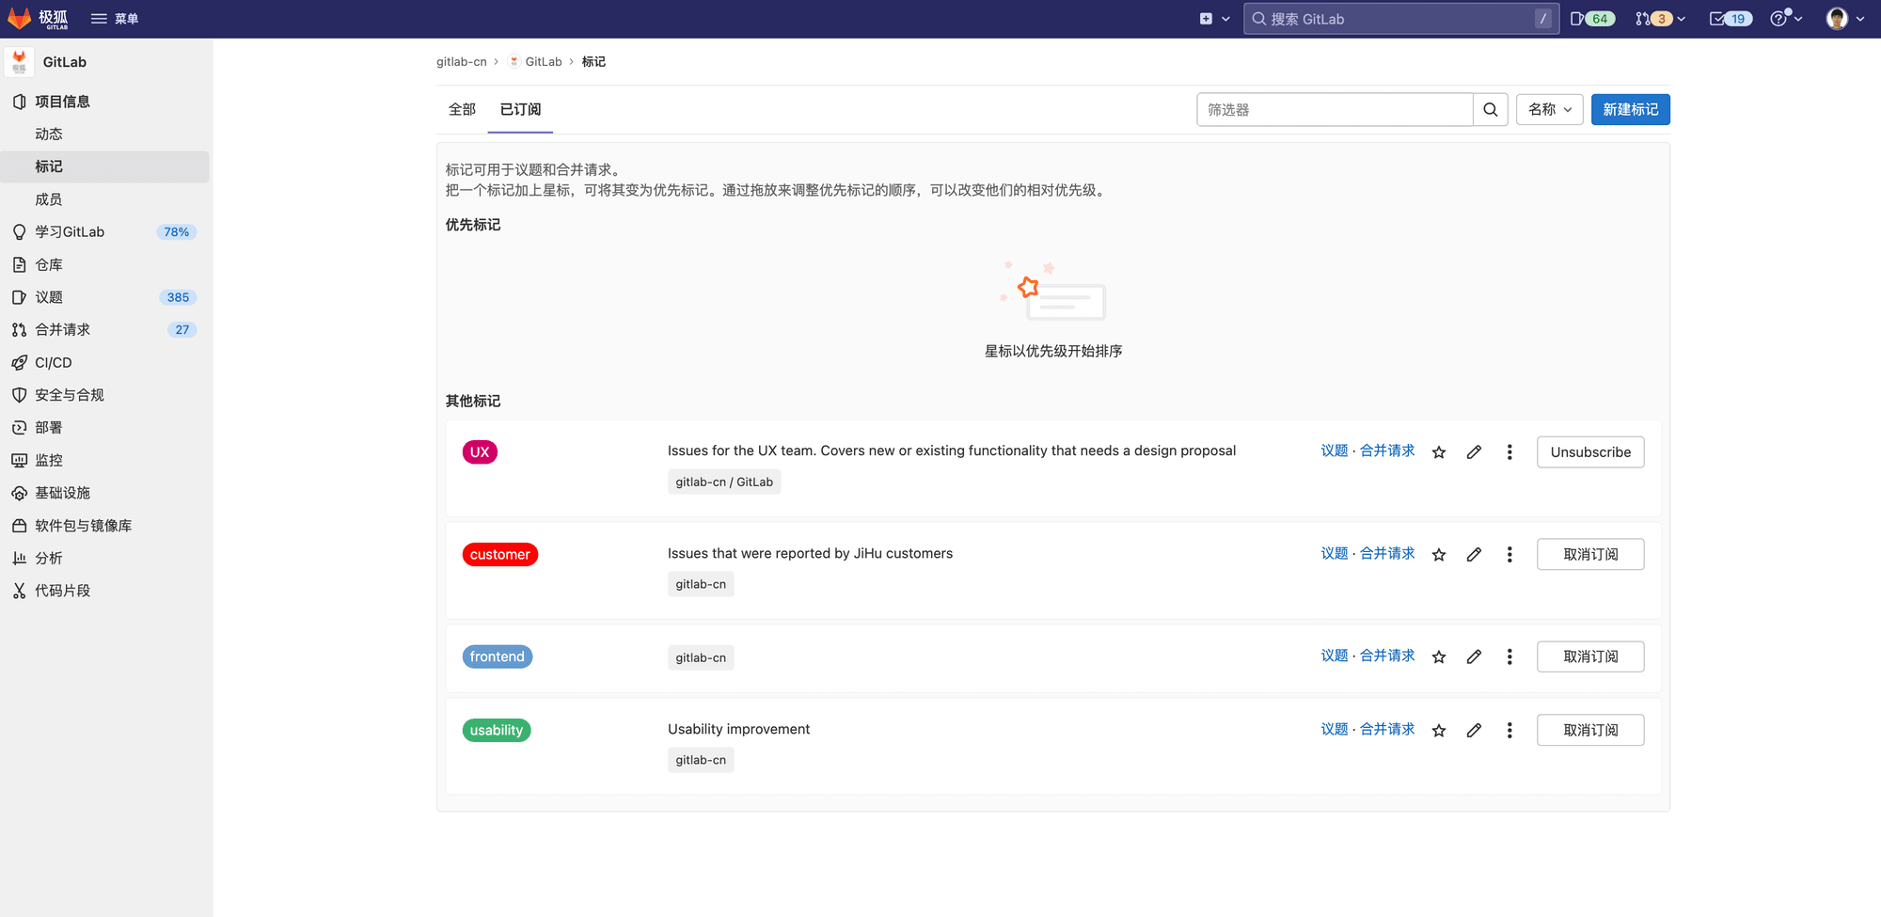Click the usability label badge
Image resolution: width=1881 pixels, height=917 pixels.
497,731
